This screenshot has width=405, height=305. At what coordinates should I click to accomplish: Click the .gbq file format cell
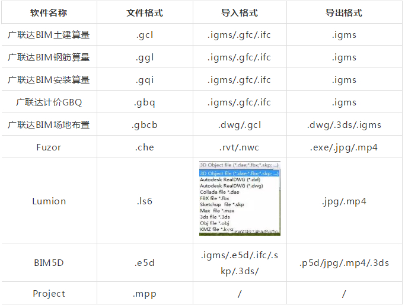(x=145, y=102)
